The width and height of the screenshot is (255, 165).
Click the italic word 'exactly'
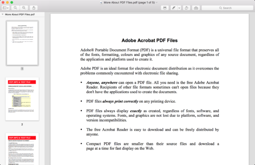click(136, 111)
